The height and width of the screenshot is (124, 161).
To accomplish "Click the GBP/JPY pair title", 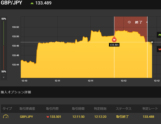I will [x=11, y=3].
